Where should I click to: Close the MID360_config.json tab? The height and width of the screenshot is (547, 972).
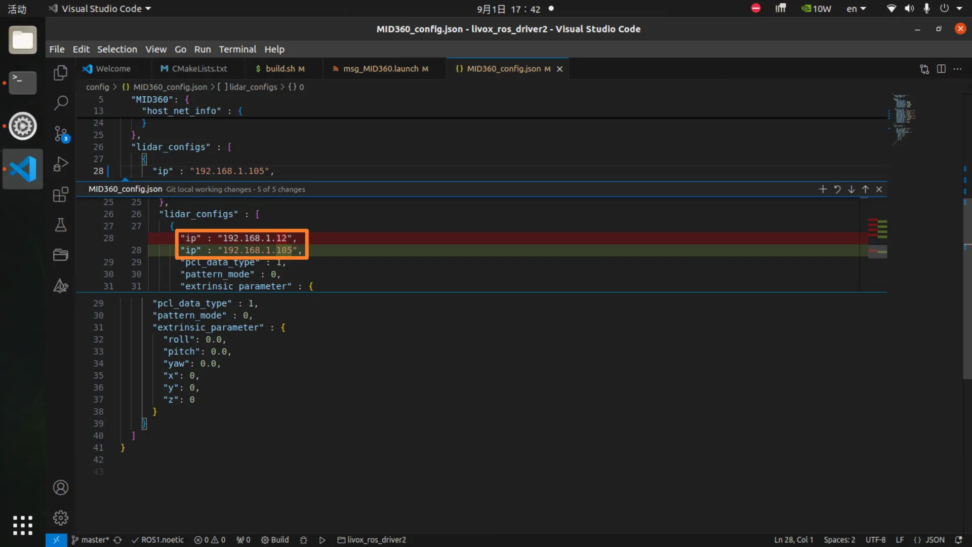560,69
